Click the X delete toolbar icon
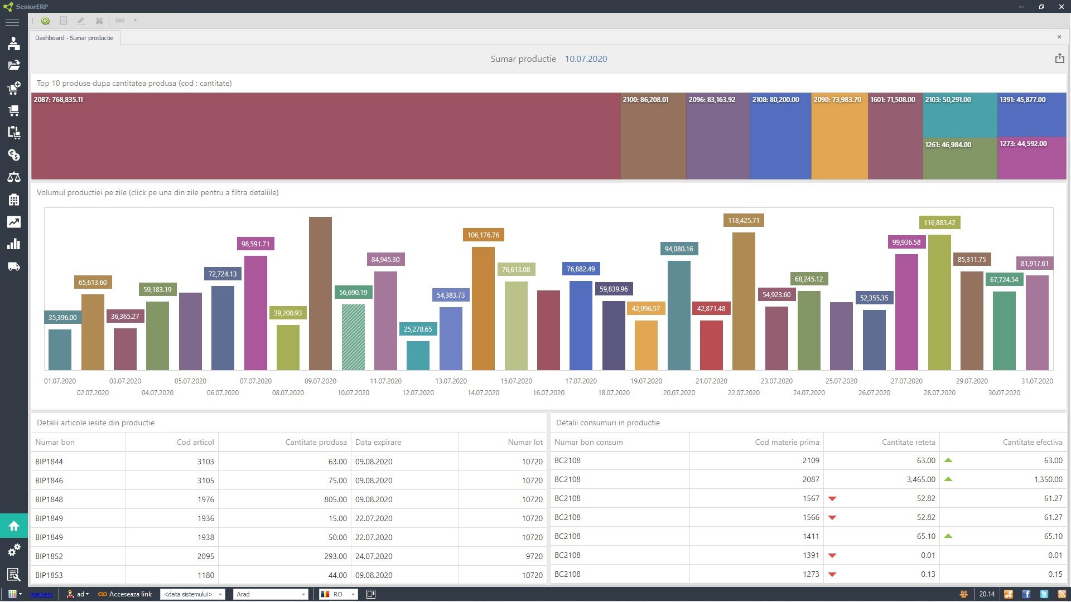This screenshot has height=602, width=1071. (99, 21)
